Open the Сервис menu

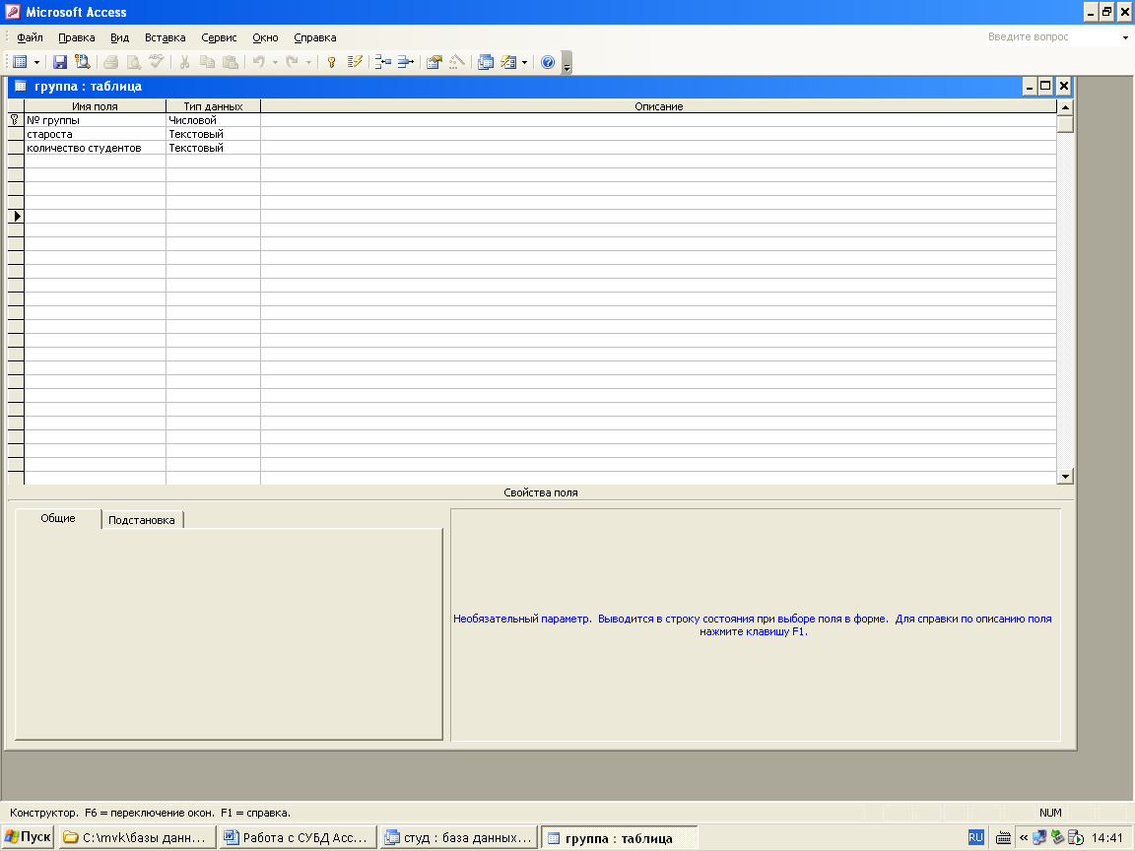tap(219, 37)
